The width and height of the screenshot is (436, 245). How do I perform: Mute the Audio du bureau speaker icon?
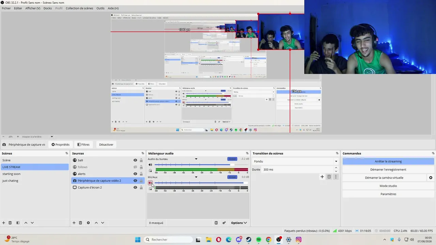(x=150, y=165)
